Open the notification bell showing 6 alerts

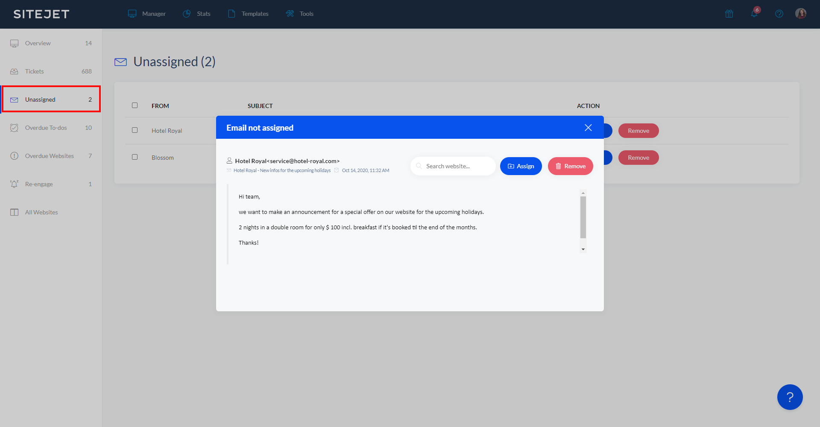point(754,14)
